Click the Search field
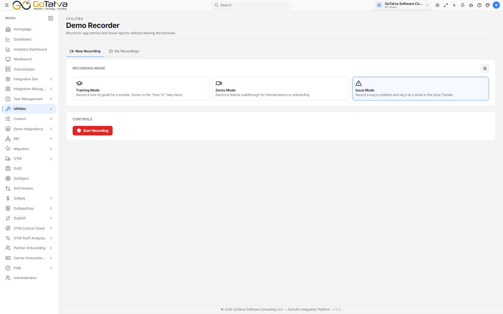The height and width of the screenshot is (314, 503). click(x=251, y=5)
